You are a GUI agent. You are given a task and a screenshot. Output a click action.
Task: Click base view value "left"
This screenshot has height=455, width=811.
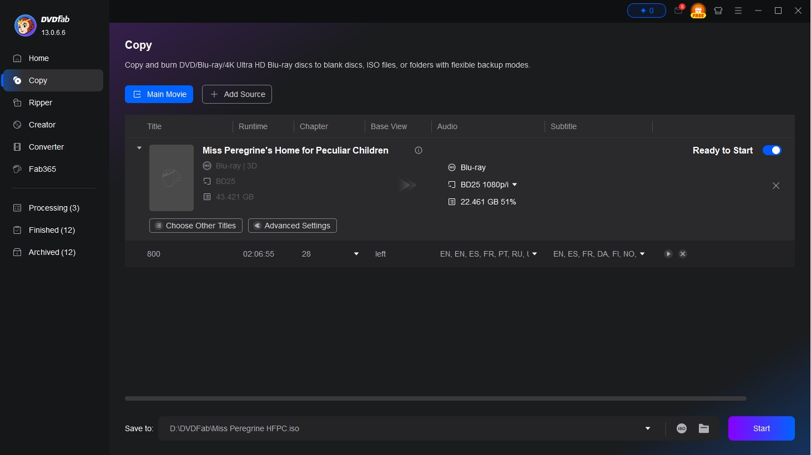pyautogui.click(x=380, y=254)
